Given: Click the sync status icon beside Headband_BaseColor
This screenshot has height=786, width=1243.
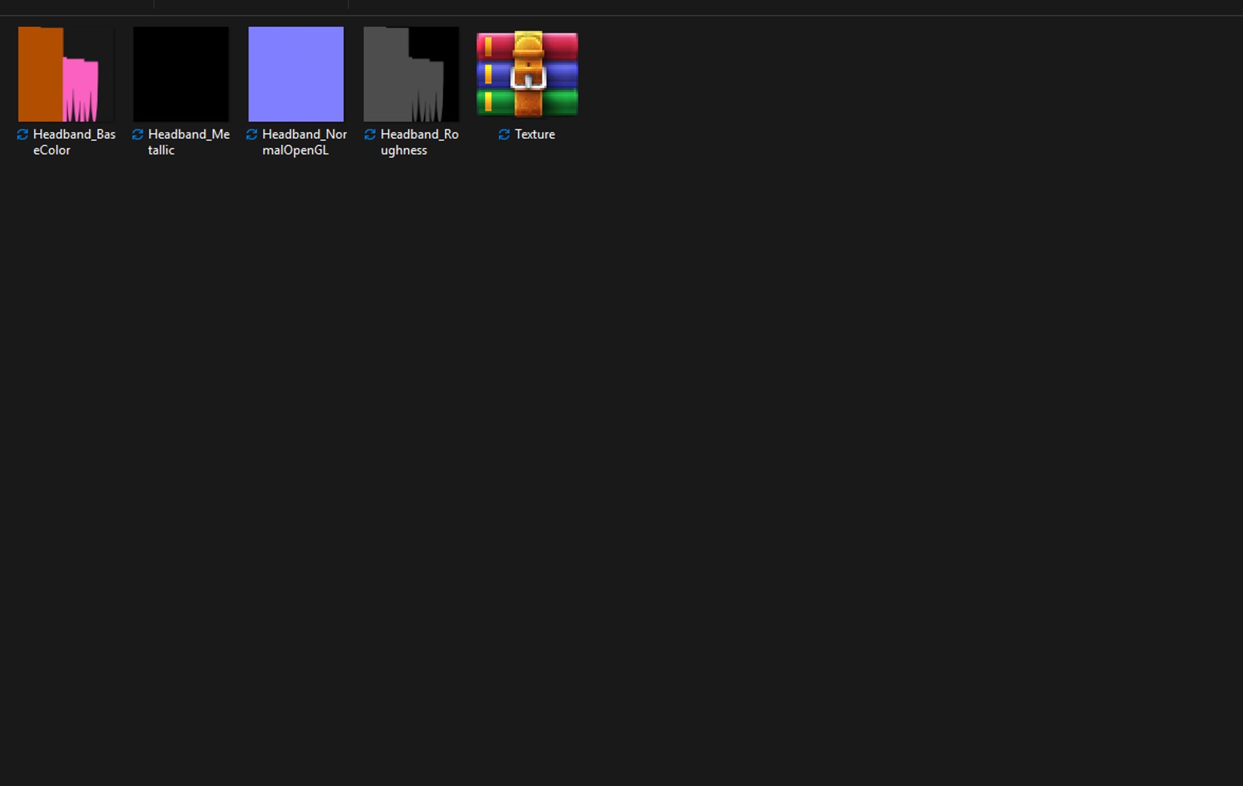Looking at the screenshot, I should point(23,134).
